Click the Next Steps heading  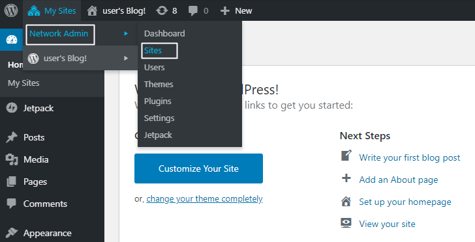tap(365, 136)
